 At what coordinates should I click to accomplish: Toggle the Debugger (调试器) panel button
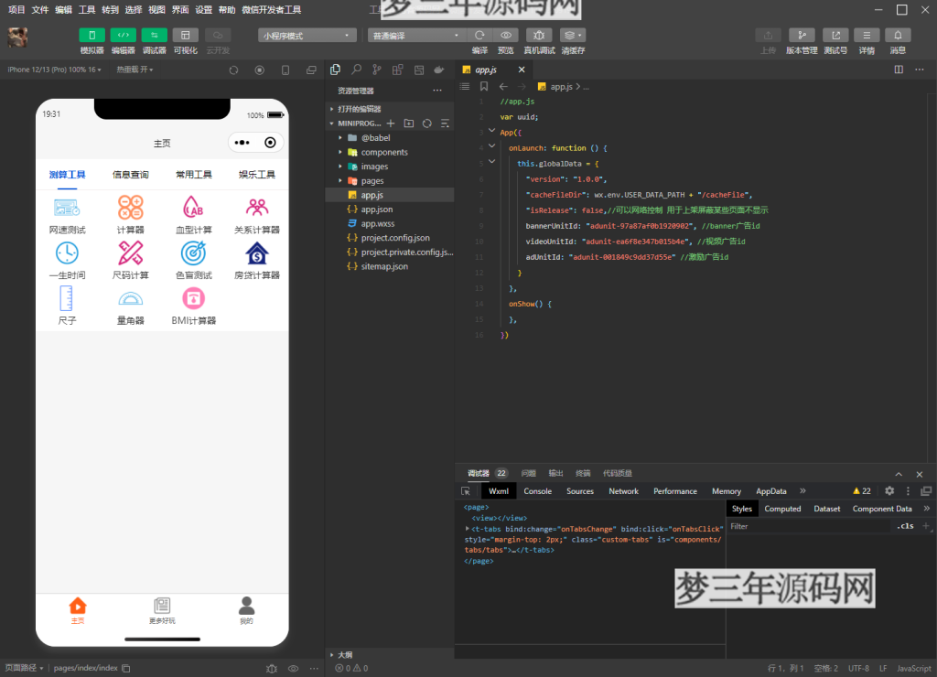point(154,35)
